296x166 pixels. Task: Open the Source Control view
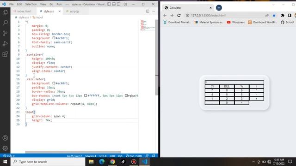click(x=5, y=33)
